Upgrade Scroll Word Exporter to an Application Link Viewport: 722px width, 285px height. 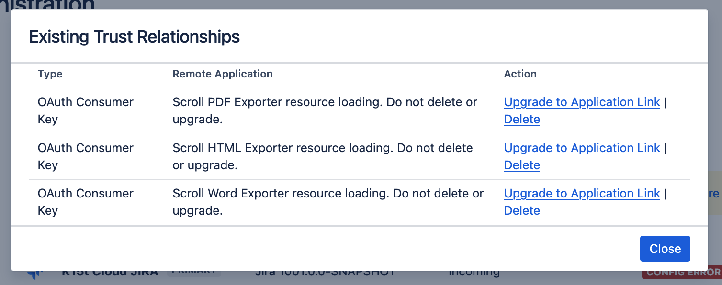tap(581, 193)
